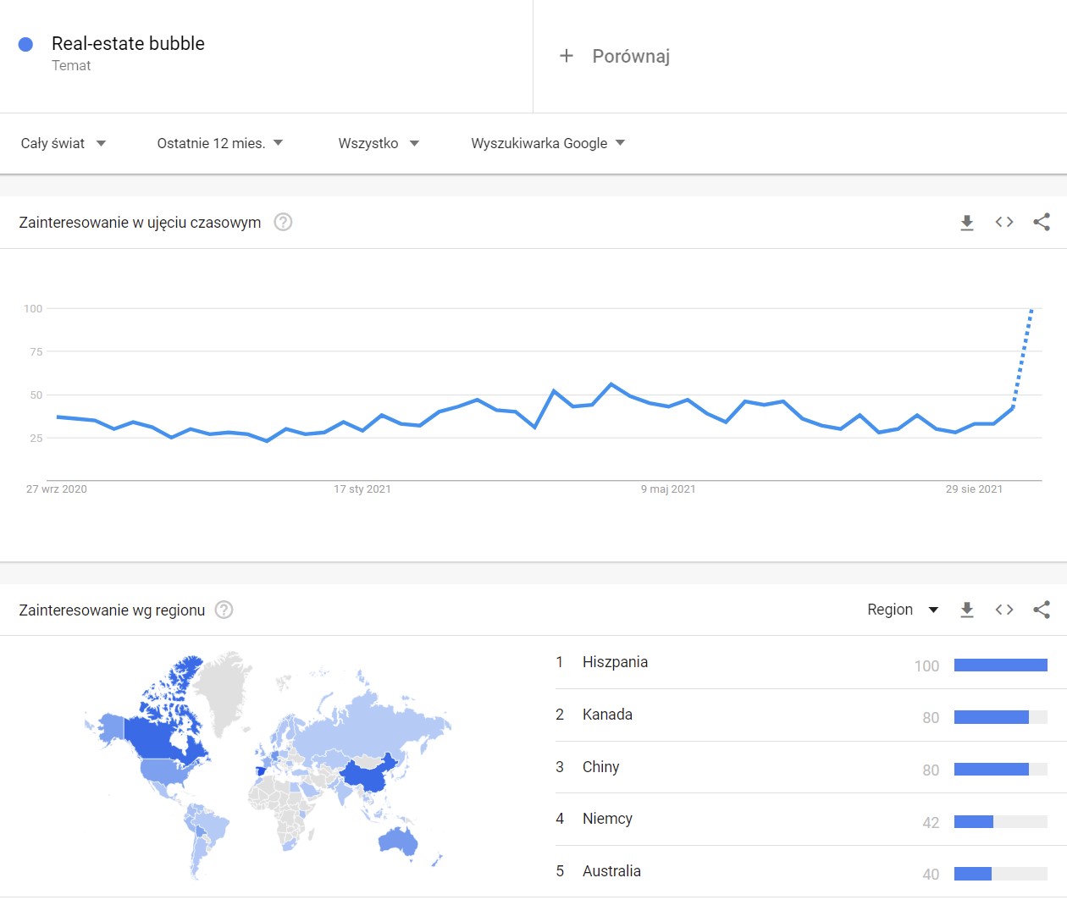Select the Real-estate bubble search term
The image size is (1067, 911).
pos(128,44)
